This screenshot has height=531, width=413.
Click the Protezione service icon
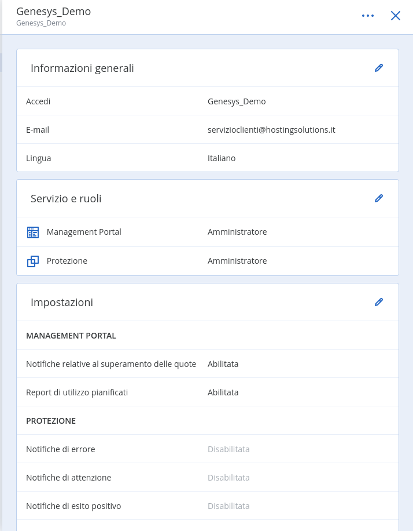[33, 261]
